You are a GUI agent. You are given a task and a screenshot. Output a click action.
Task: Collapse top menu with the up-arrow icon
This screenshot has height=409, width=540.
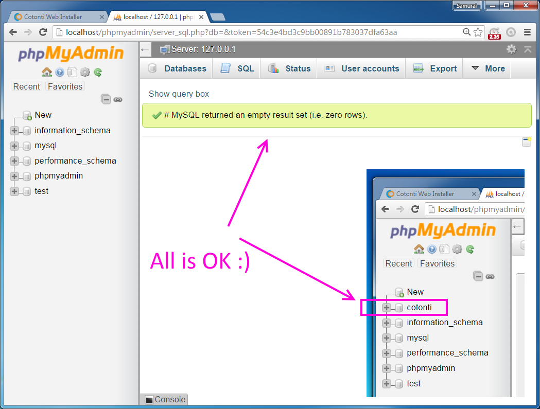point(528,49)
